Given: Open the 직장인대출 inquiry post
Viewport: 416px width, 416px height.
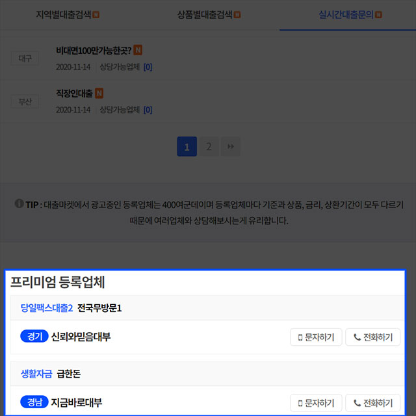Looking at the screenshot, I should 74,94.
